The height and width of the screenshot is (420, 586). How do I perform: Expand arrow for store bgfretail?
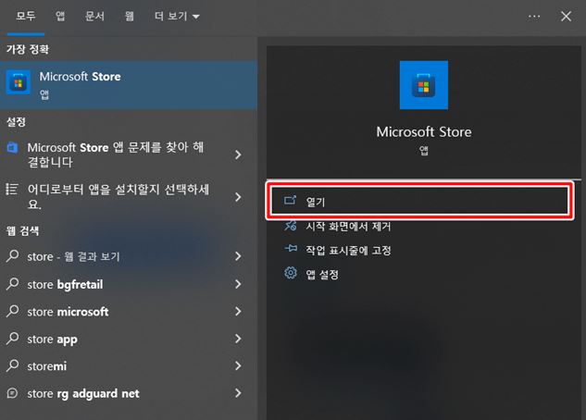coord(238,284)
